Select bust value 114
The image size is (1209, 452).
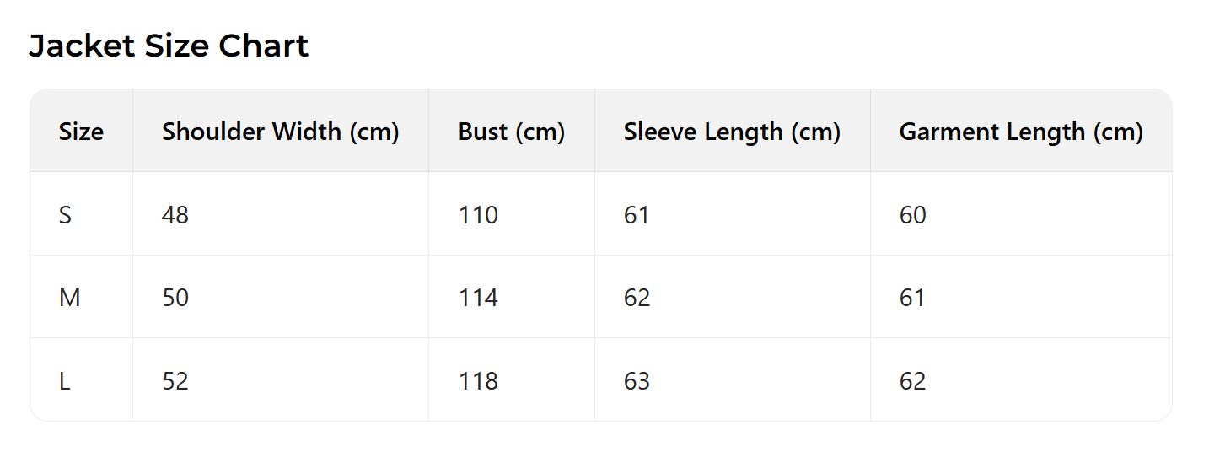tap(478, 298)
